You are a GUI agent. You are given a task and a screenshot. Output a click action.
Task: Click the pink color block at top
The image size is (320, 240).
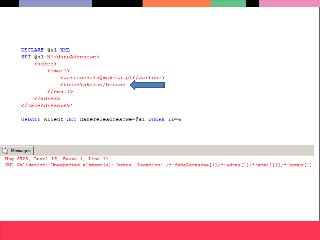pyautogui.click(x=289, y=4)
